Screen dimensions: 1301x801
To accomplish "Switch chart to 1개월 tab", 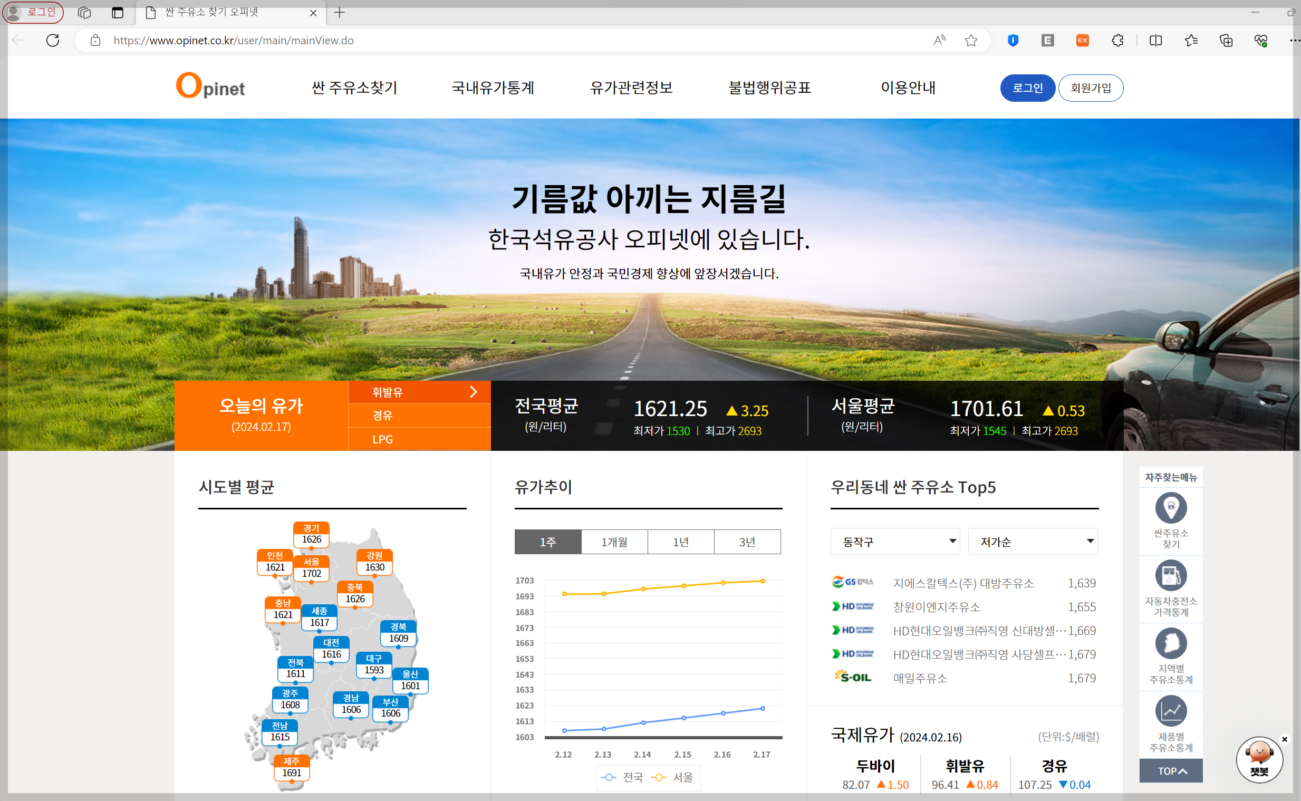I will (x=614, y=542).
